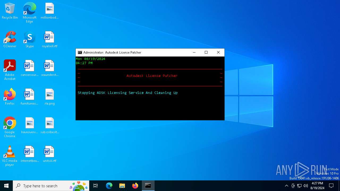
Task: Open the taskbar clock and calendar
Action: coord(317,186)
